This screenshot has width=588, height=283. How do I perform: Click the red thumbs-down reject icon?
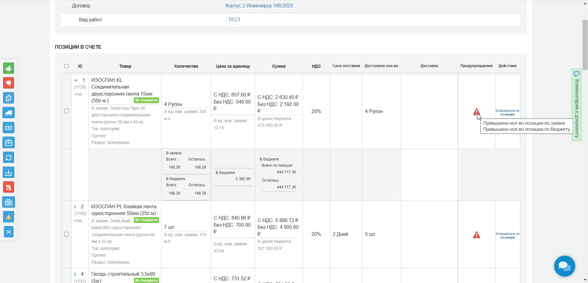tap(9, 83)
